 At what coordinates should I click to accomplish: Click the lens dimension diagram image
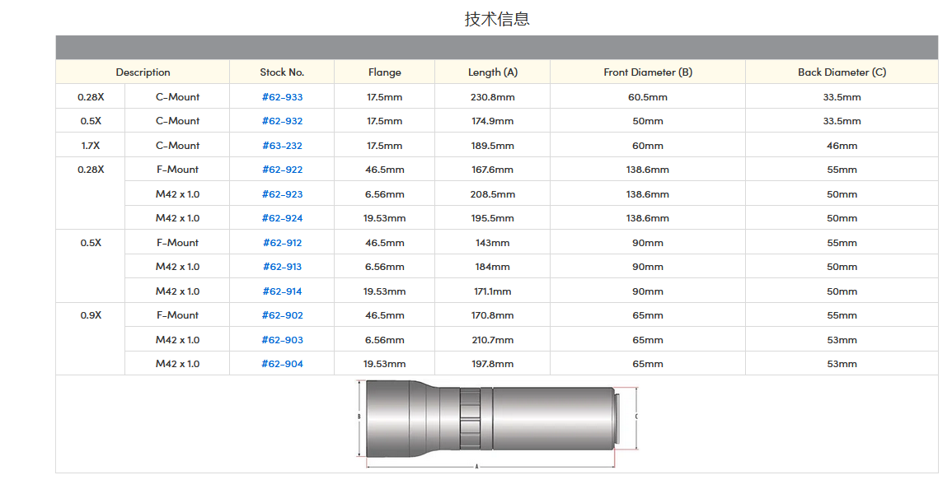click(497, 423)
